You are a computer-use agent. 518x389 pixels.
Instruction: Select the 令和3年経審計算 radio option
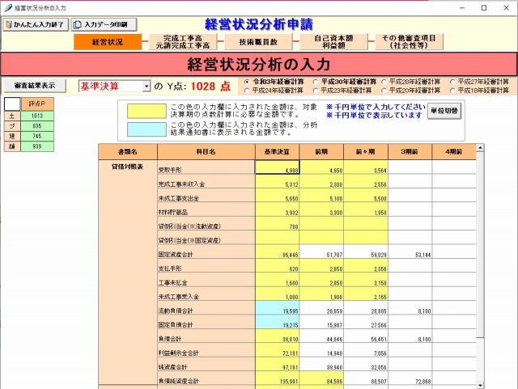coord(248,82)
